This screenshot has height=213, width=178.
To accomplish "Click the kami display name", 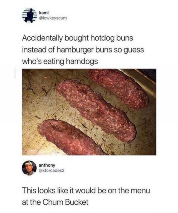I will click(43, 13).
